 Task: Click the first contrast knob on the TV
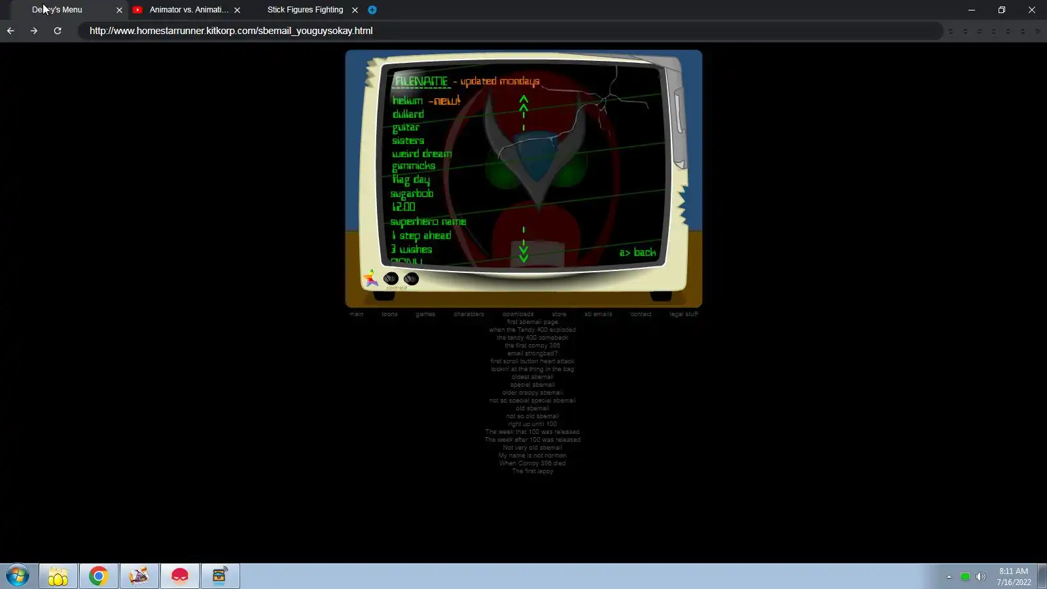click(391, 278)
